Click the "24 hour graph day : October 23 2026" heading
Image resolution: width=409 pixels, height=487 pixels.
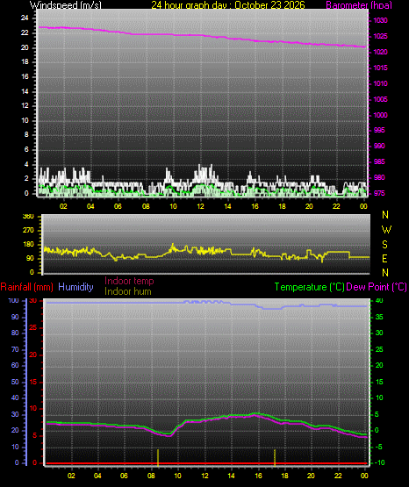228,5
